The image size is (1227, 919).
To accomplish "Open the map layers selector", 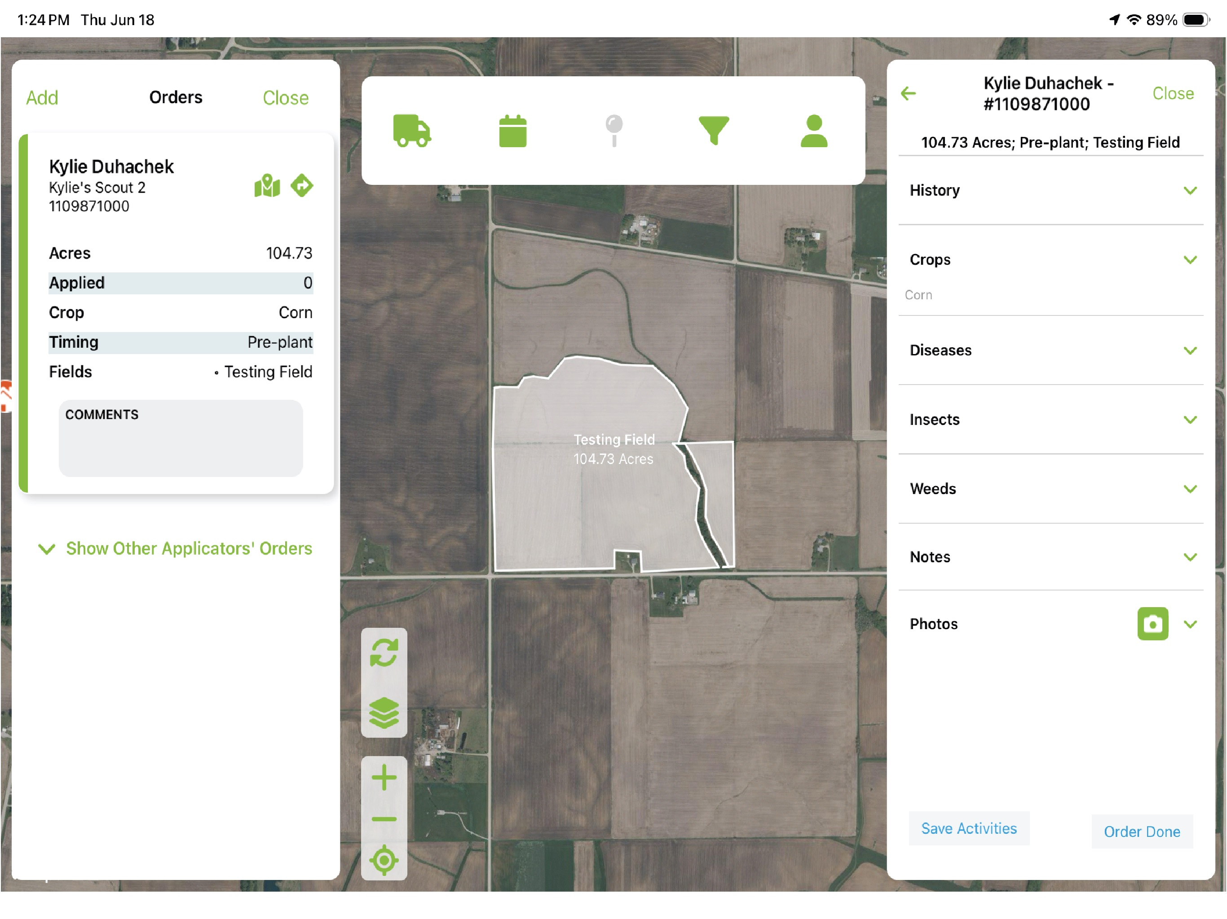I will point(384,712).
